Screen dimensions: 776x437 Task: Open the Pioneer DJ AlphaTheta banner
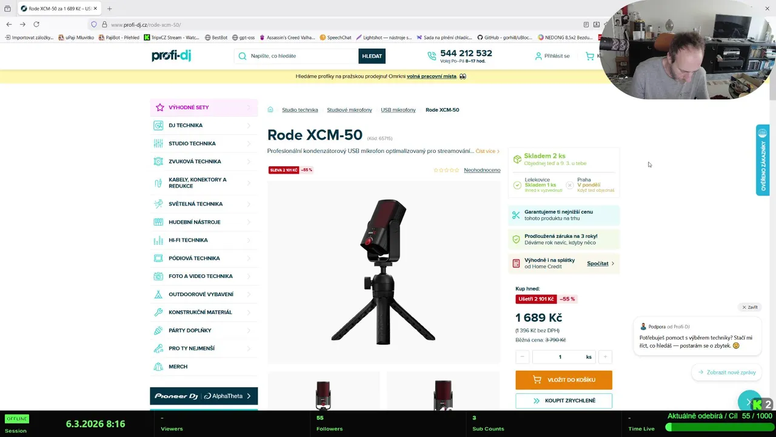(204, 396)
